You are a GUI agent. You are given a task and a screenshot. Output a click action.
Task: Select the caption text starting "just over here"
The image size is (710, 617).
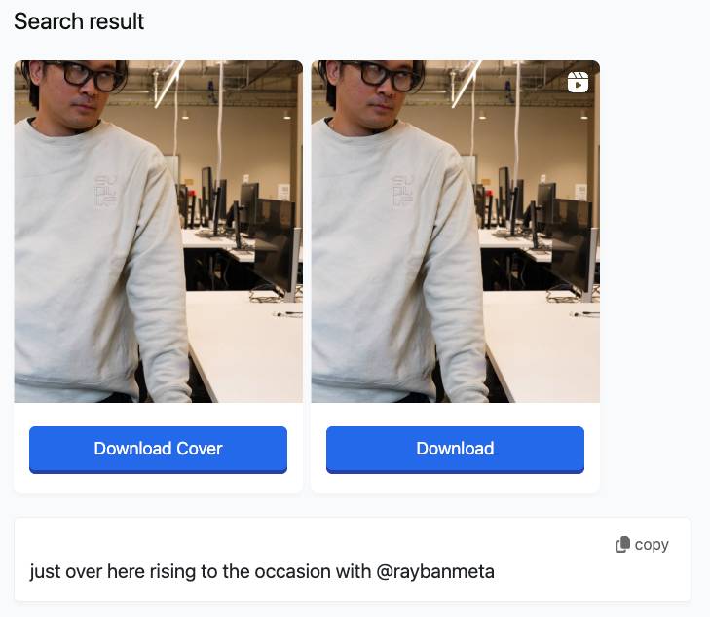(x=262, y=571)
